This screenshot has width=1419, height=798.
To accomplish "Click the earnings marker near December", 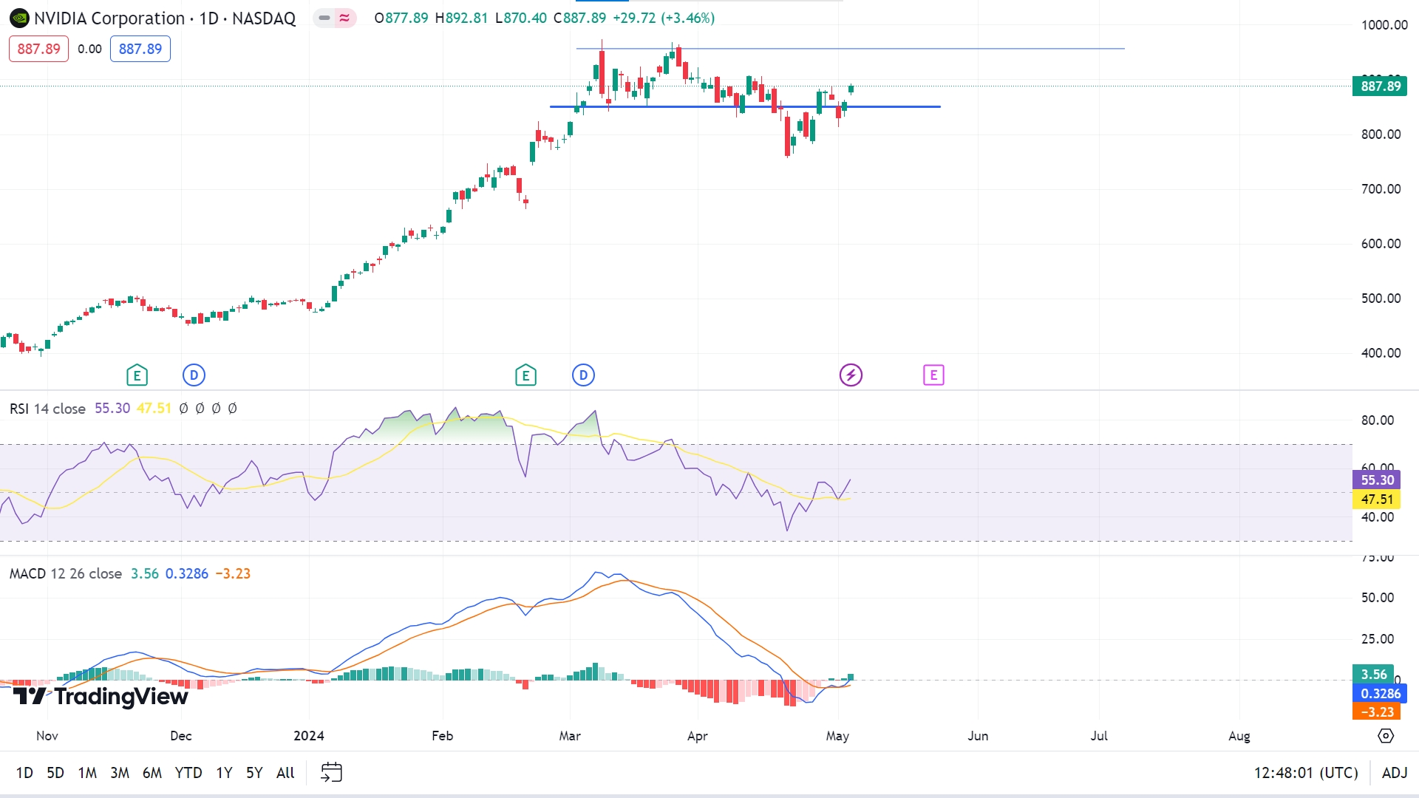I will pyautogui.click(x=137, y=375).
